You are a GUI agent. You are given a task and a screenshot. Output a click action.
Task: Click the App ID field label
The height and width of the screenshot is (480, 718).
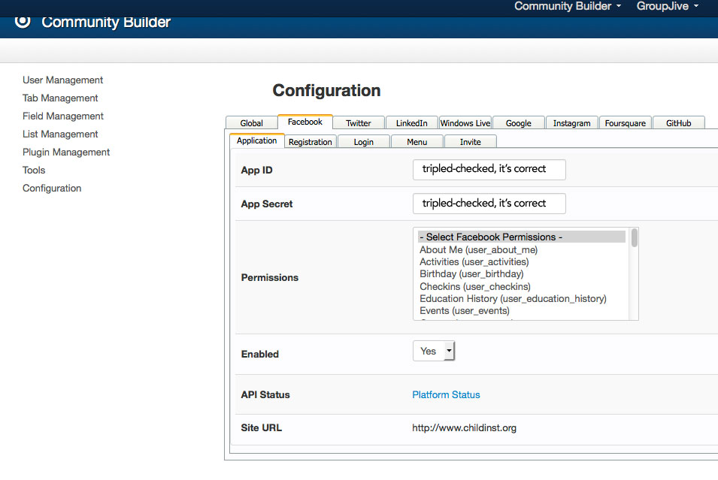coord(256,171)
